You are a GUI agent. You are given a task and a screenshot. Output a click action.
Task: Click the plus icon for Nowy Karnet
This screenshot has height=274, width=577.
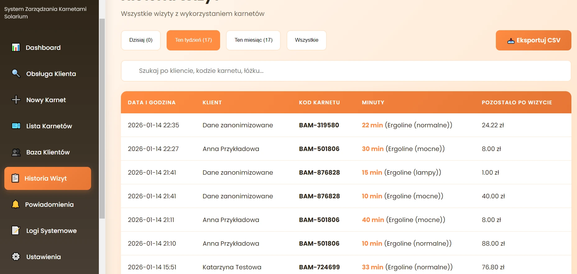click(16, 100)
